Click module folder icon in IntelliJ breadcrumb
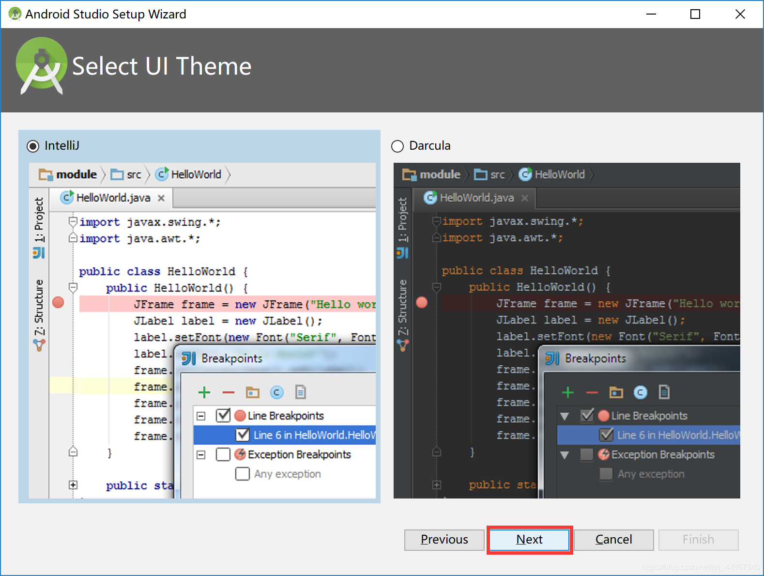 (x=46, y=174)
